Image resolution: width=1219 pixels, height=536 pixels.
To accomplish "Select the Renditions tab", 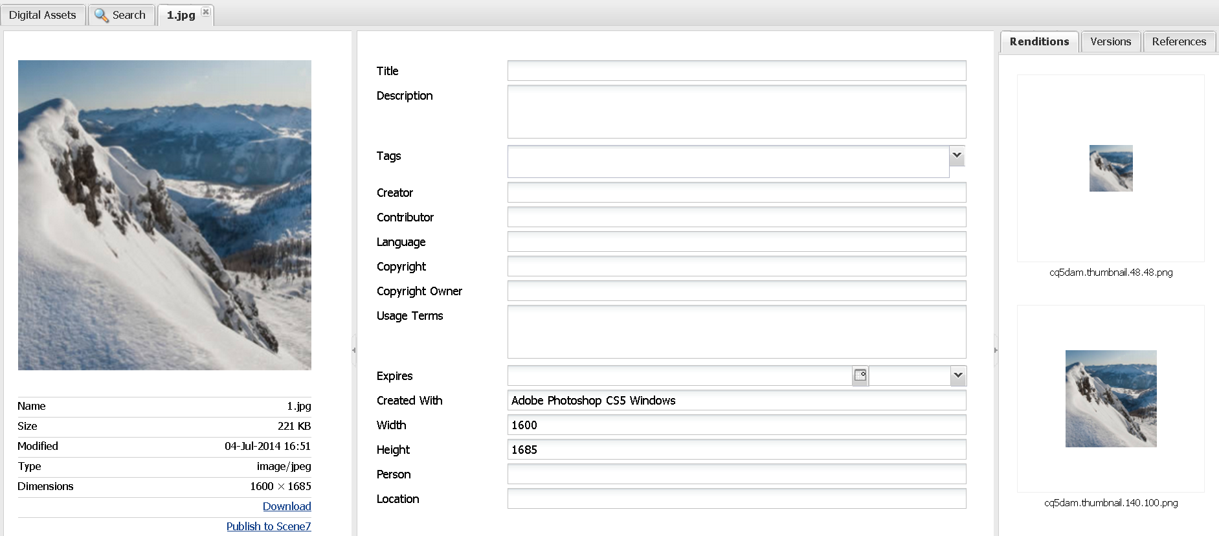I will [x=1039, y=41].
